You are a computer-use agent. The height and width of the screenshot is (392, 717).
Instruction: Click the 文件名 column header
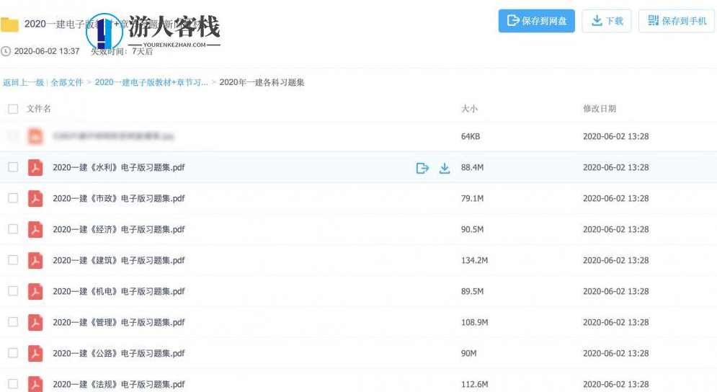(39, 109)
